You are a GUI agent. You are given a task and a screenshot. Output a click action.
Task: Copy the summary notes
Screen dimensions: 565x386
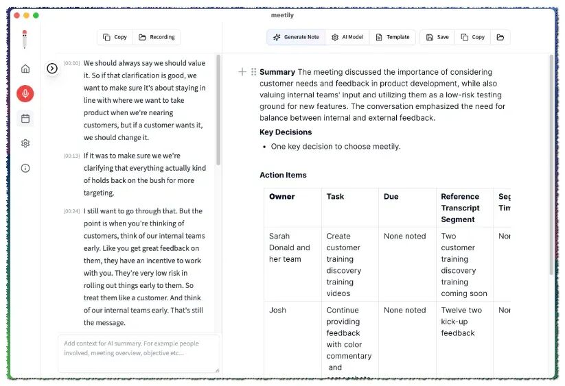tap(473, 37)
